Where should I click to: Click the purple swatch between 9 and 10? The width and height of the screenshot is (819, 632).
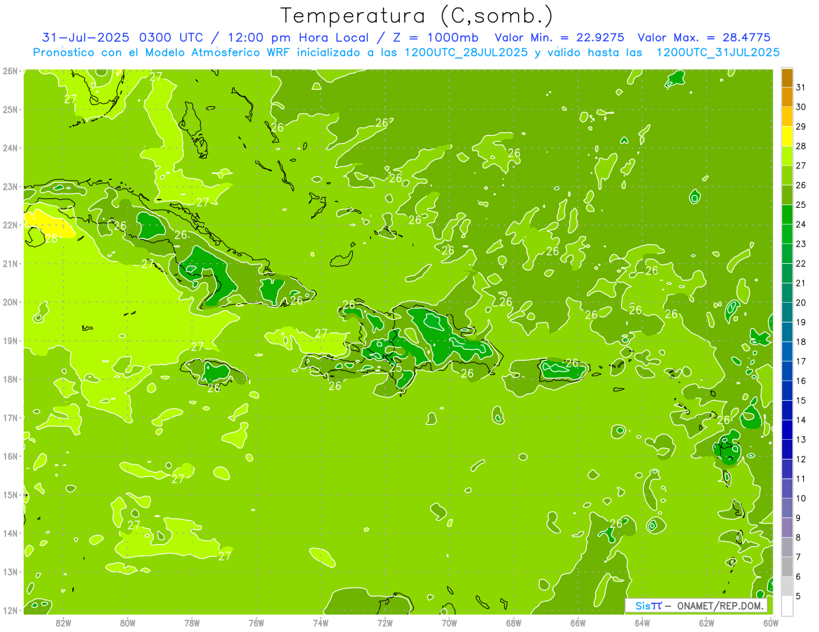pos(787,508)
